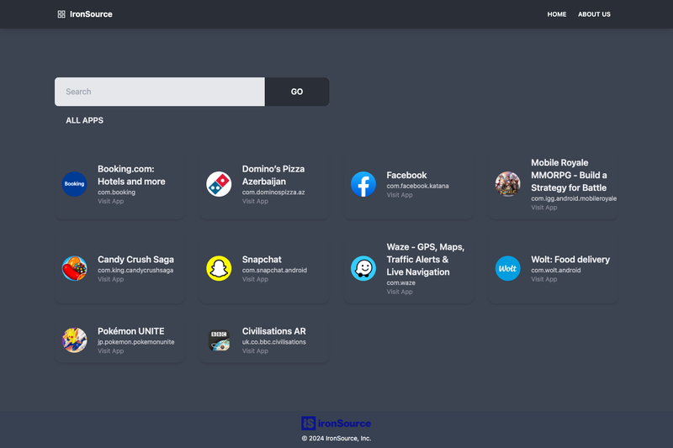Image resolution: width=673 pixels, height=448 pixels.
Task: Select the Facebook app icon
Action: click(x=363, y=184)
